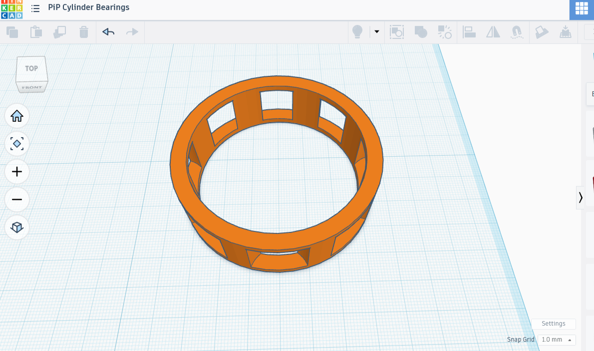The height and width of the screenshot is (351, 594).
Task: Select the Paste tool icon
Action: pyautogui.click(x=36, y=32)
